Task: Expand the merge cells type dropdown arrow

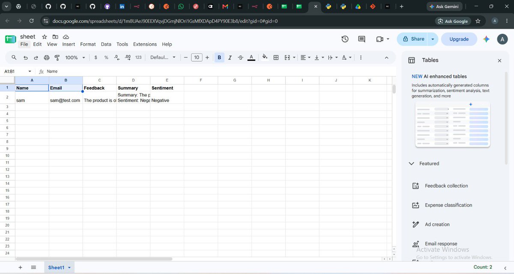Action: pos(294,57)
